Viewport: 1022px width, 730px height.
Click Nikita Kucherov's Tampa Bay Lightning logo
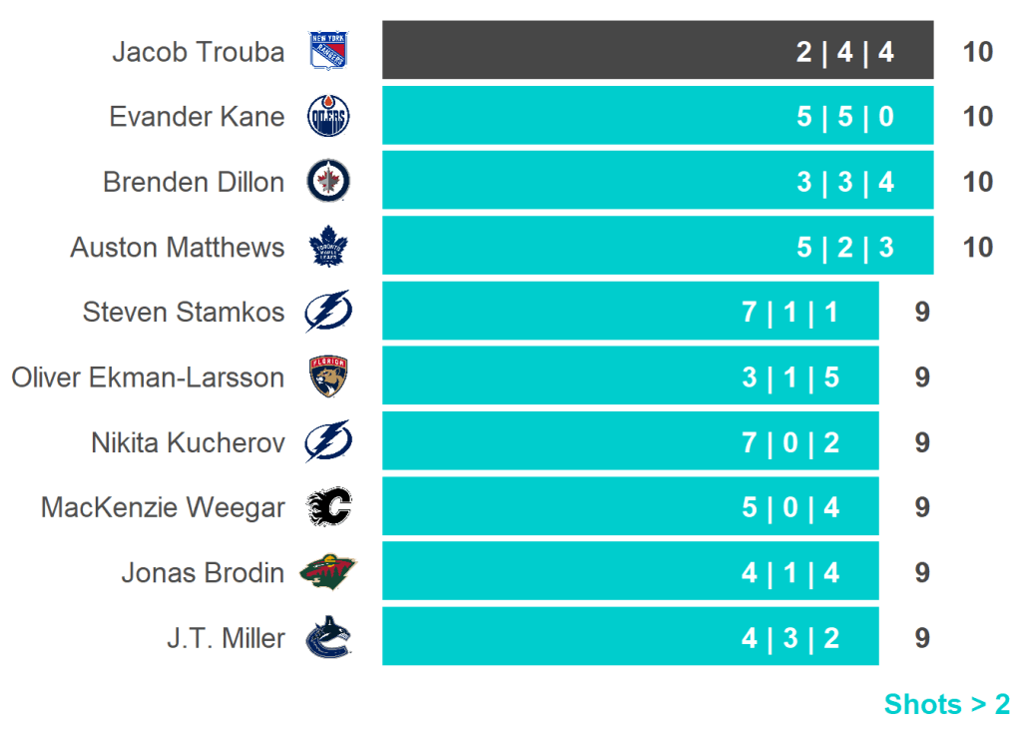coord(328,442)
